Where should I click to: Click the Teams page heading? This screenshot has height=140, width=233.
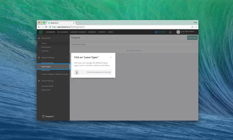click(75, 38)
